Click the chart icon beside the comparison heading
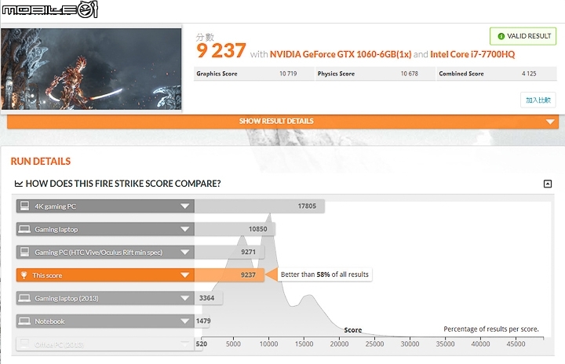The image size is (565, 364). pos(18,184)
